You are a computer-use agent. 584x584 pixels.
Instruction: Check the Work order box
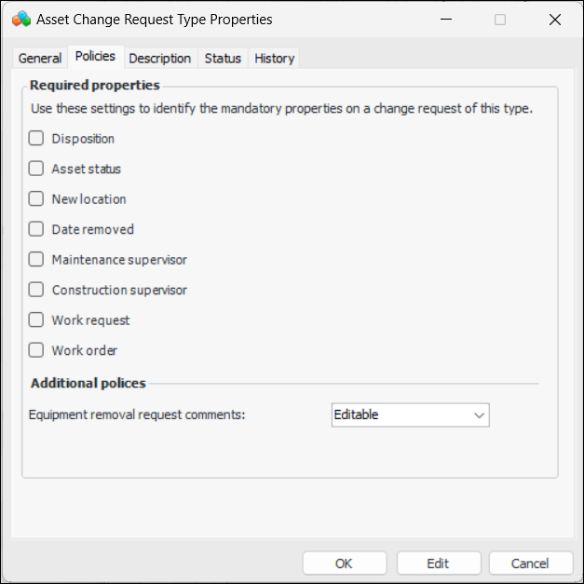point(36,350)
